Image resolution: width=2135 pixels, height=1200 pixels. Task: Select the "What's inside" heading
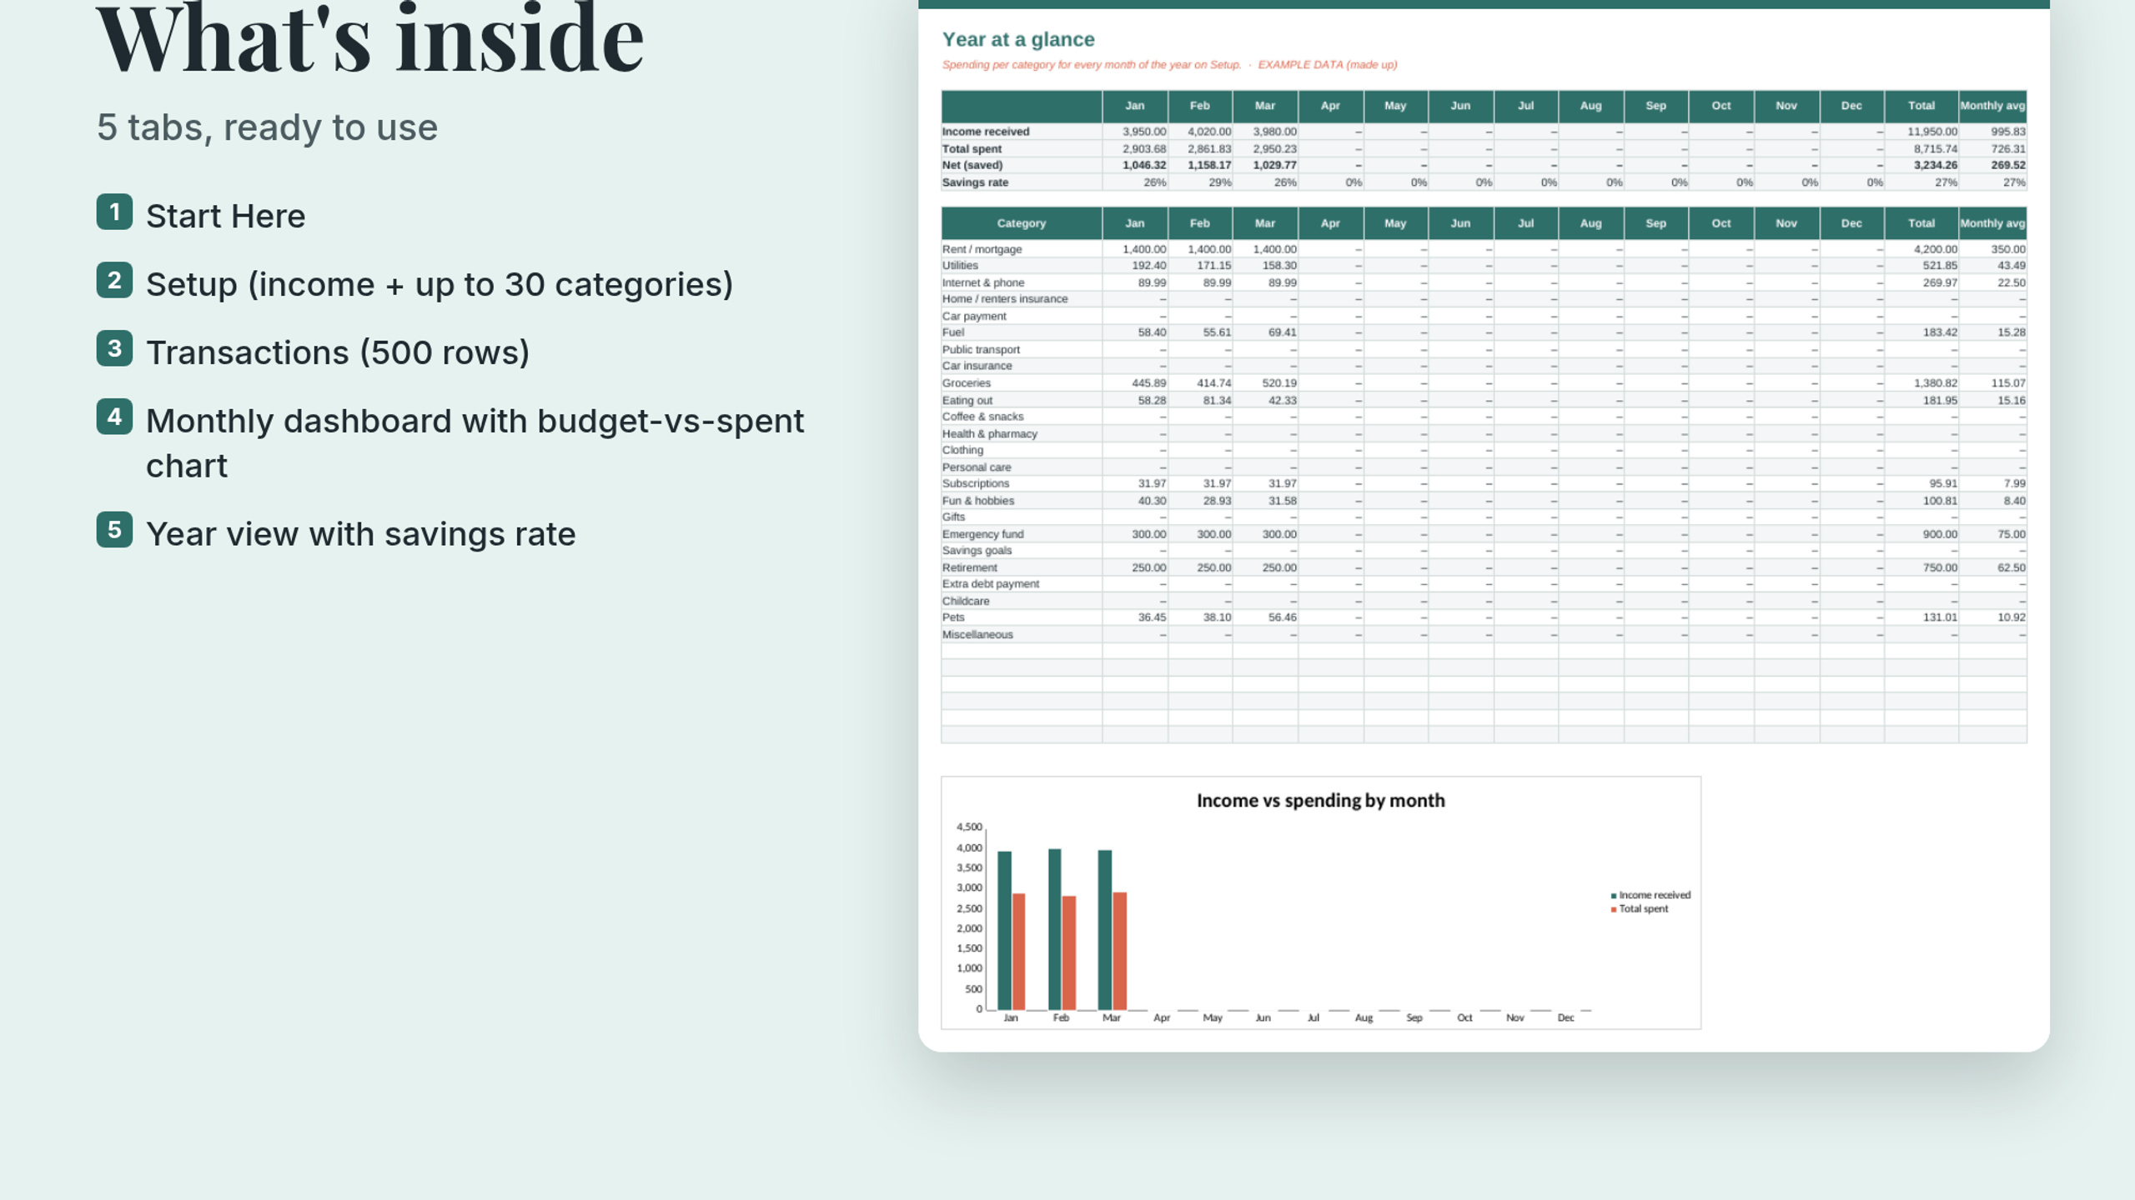coord(370,37)
